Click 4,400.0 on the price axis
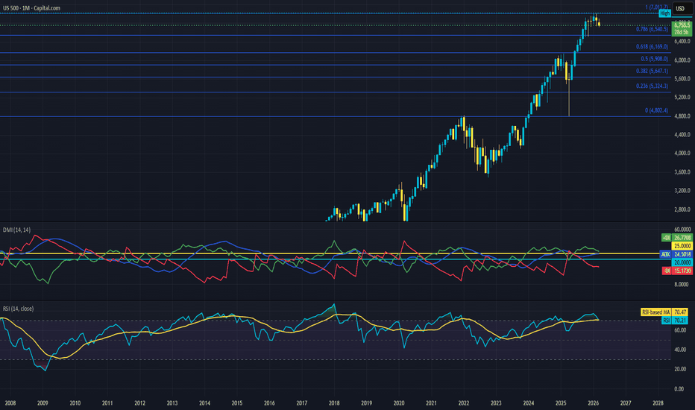Image resolution: width=695 pixels, height=410 pixels. 682,135
